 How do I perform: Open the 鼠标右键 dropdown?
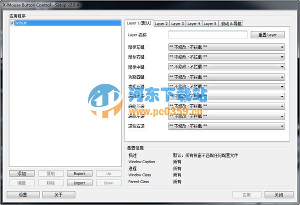tap(226, 57)
